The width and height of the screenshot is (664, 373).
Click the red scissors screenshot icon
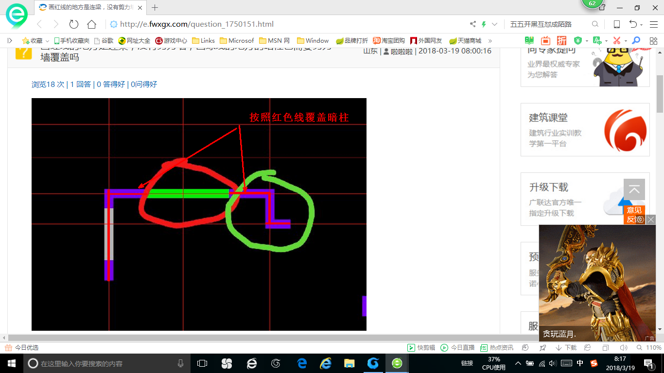click(617, 41)
